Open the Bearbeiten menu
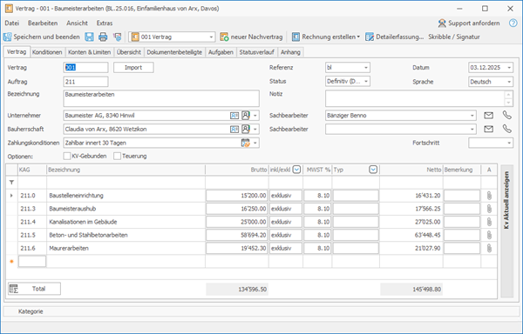 (x=43, y=23)
